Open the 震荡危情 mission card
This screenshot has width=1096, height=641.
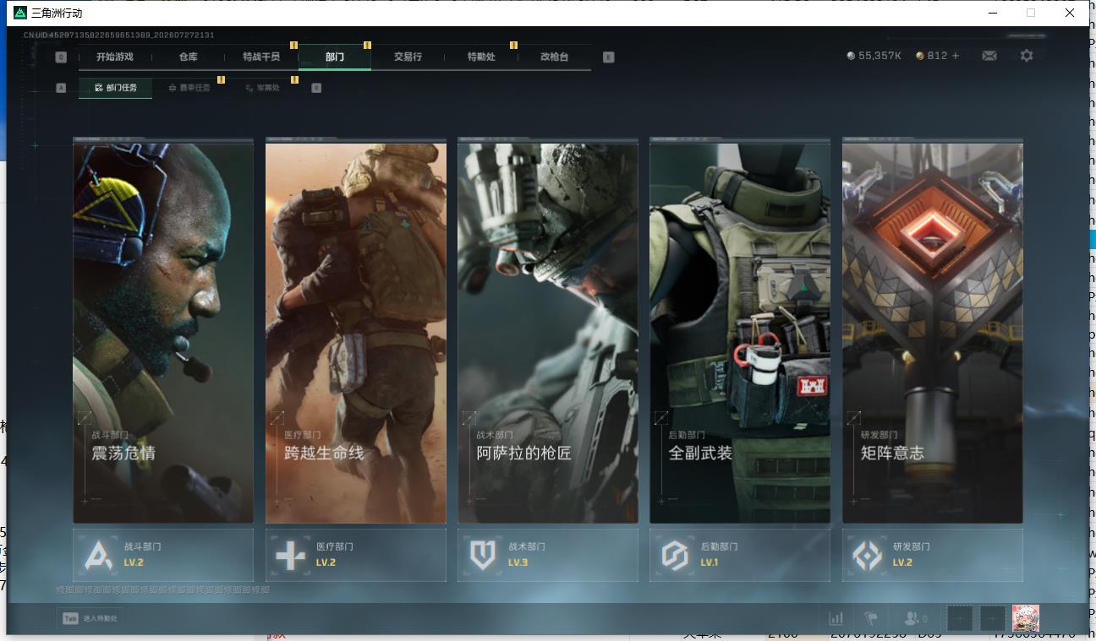point(163,331)
